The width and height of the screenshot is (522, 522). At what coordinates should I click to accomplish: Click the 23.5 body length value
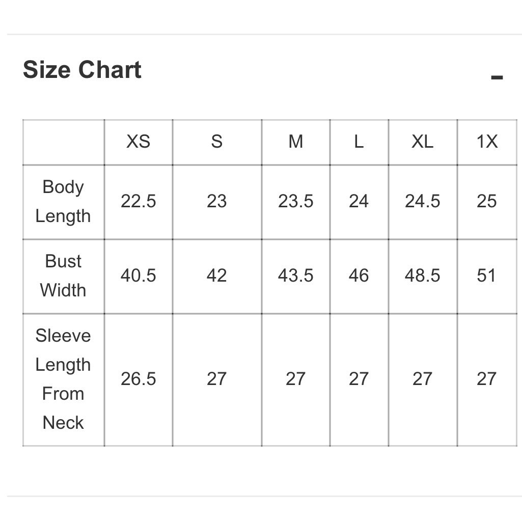pyautogui.click(x=295, y=201)
